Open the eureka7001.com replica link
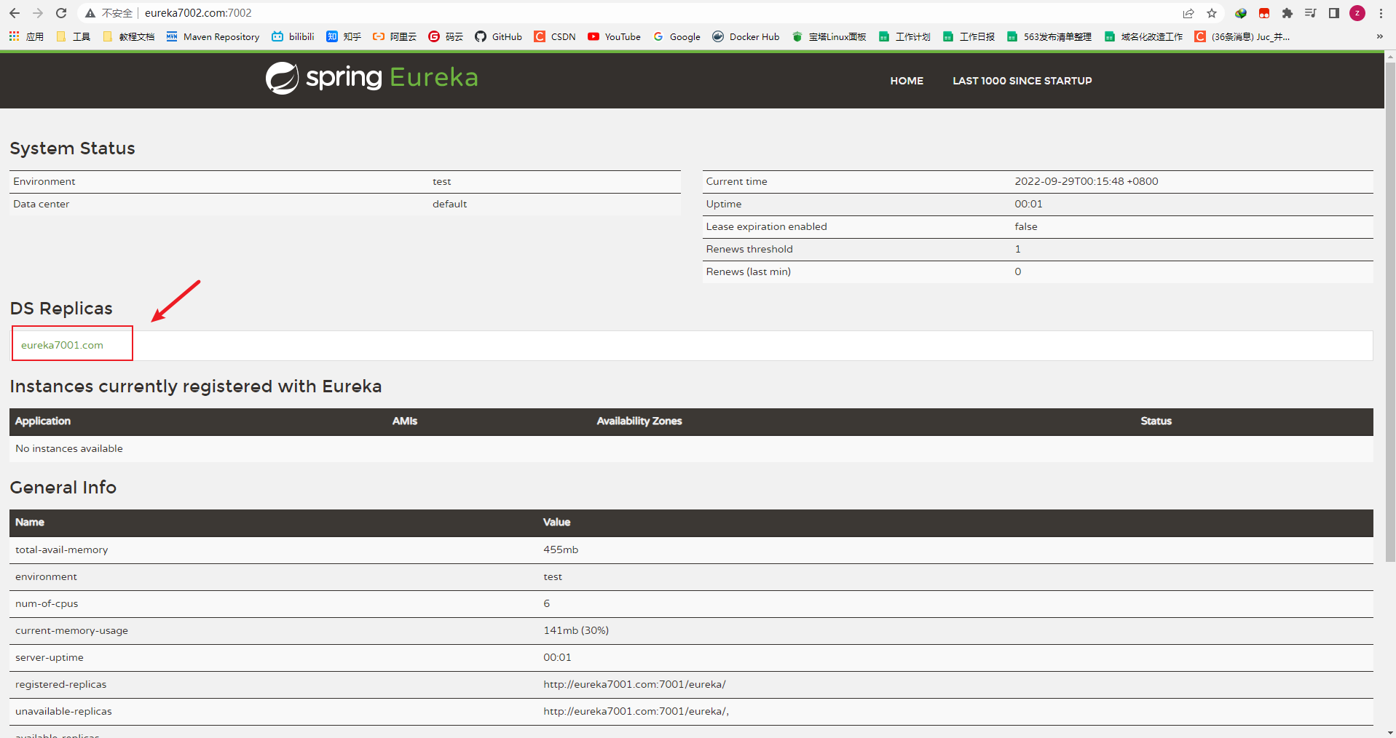Viewport: 1396px width, 738px height. tap(62, 345)
